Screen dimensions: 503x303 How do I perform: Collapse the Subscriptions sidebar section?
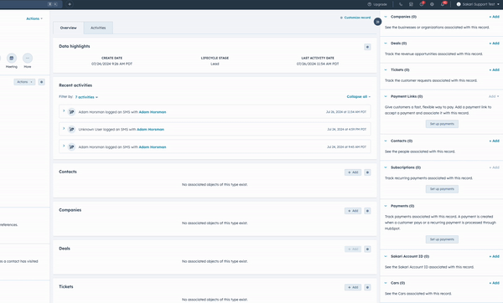point(386,167)
